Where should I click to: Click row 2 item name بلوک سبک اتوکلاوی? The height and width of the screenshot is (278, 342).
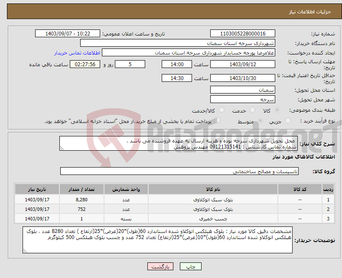(x=213, y=209)
